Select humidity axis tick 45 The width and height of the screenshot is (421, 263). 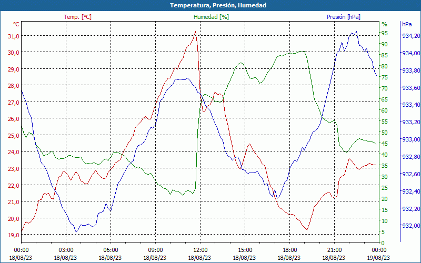(385, 144)
